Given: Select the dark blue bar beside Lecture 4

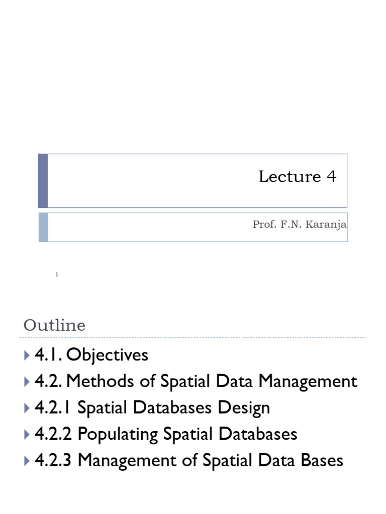Looking at the screenshot, I should click(x=43, y=181).
